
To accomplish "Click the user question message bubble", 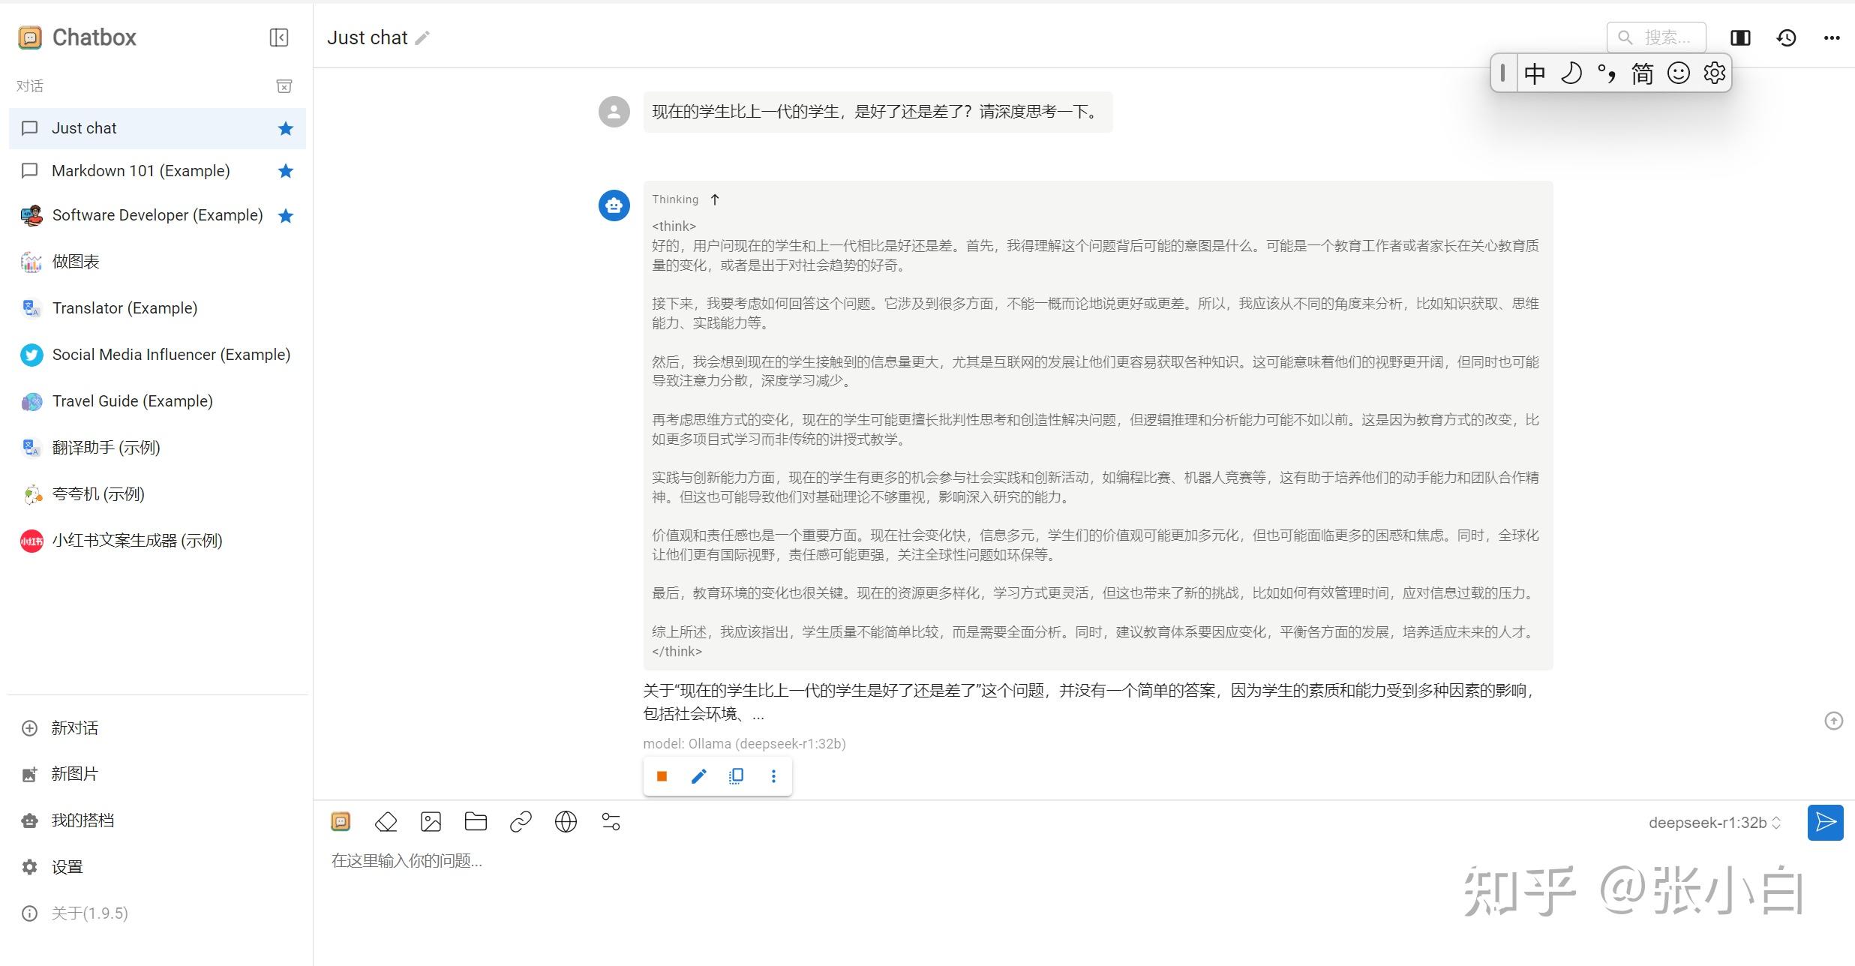I will (878, 112).
